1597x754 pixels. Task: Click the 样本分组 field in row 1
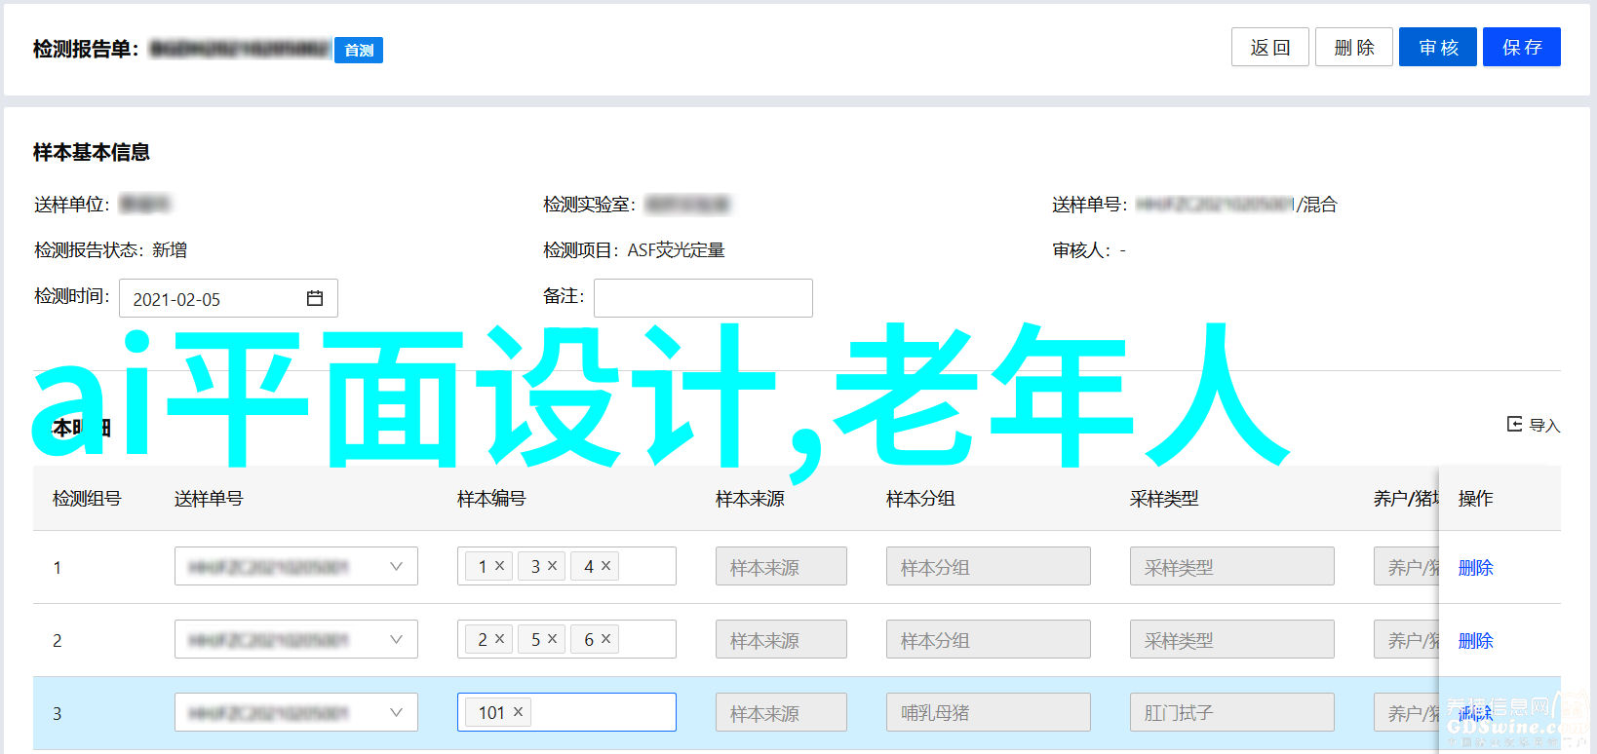(989, 566)
